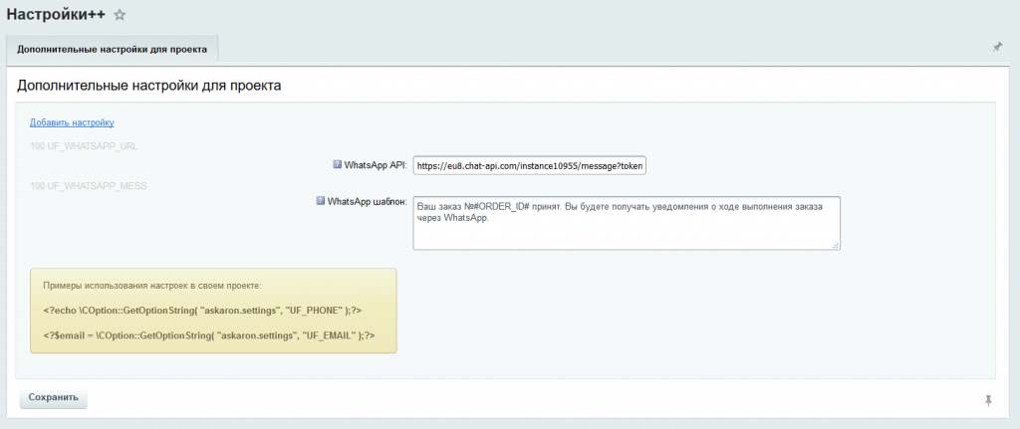
Task: Open tab Дополнительные настройки для проекта
Action: 113,50
